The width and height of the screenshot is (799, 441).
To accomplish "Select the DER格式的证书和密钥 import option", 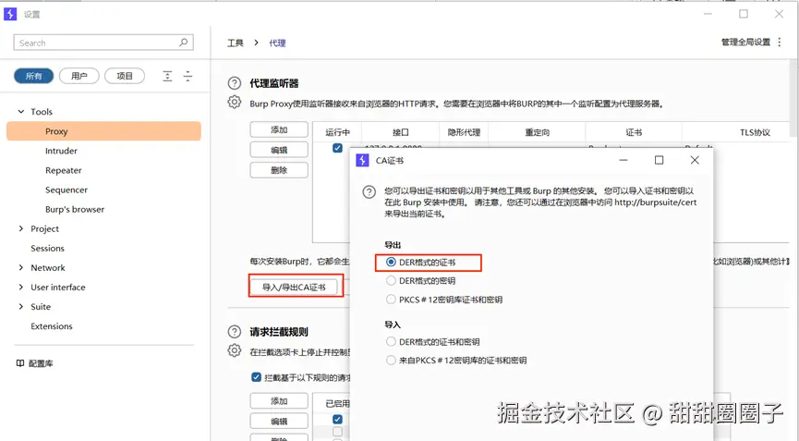I will [391, 341].
